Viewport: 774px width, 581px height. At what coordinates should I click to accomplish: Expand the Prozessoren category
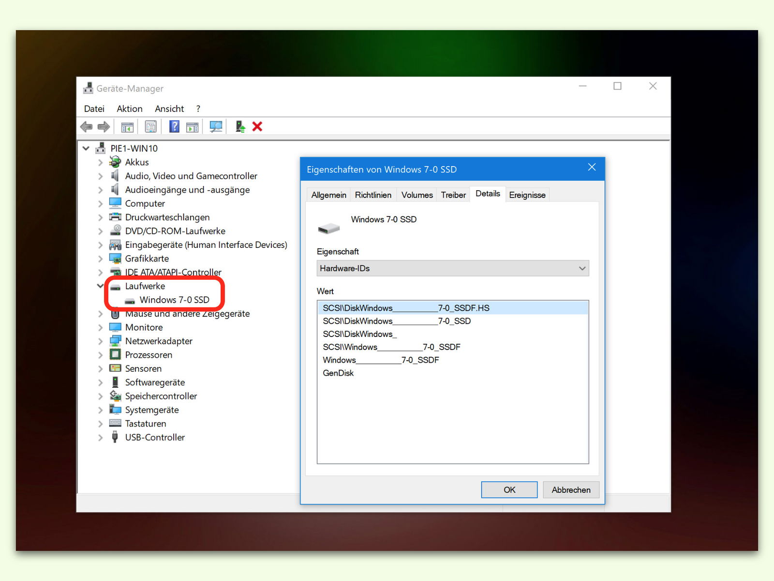101,355
